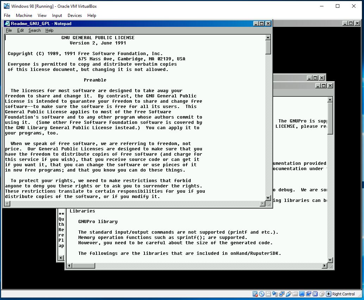Click 'Memory operation functions such as sprintf()' line
Screen dimensions: 364x300
click(x=162, y=238)
